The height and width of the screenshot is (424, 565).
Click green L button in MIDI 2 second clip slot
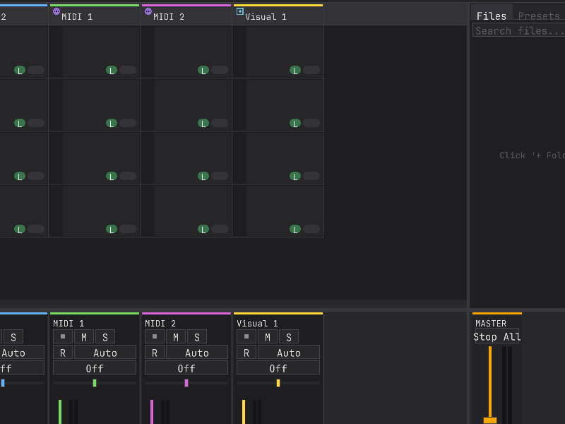(203, 123)
